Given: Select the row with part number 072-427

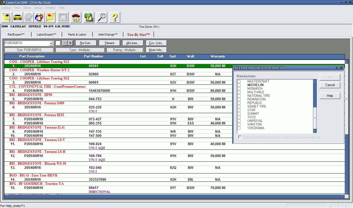Looking at the screenshot, I should 175,119.
